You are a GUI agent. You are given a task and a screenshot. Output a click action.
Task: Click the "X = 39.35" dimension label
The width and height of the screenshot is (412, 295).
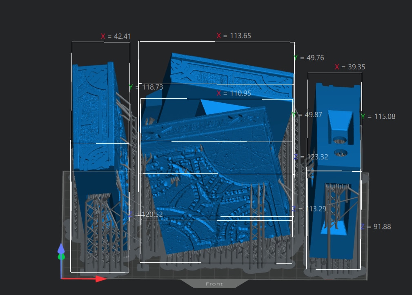(x=350, y=67)
